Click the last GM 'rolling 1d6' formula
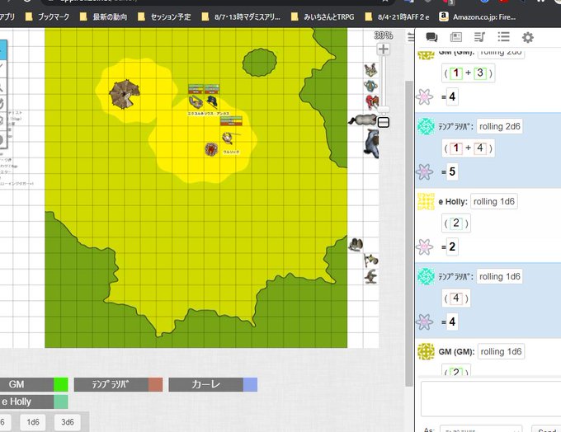Viewport: 561px width, 432px height. pyautogui.click(x=501, y=351)
